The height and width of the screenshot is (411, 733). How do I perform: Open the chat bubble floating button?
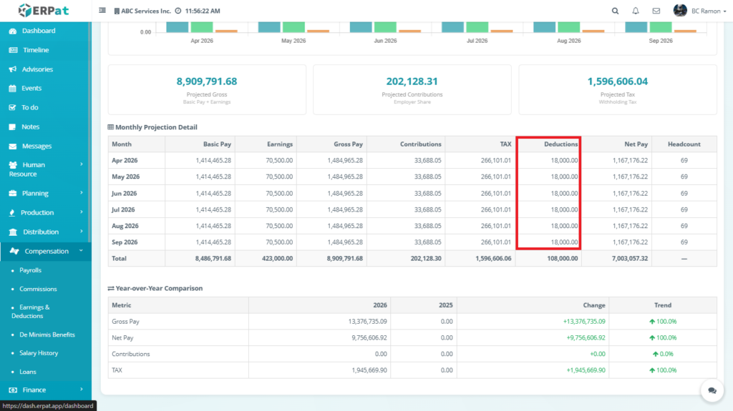click(x=712, y=390)
